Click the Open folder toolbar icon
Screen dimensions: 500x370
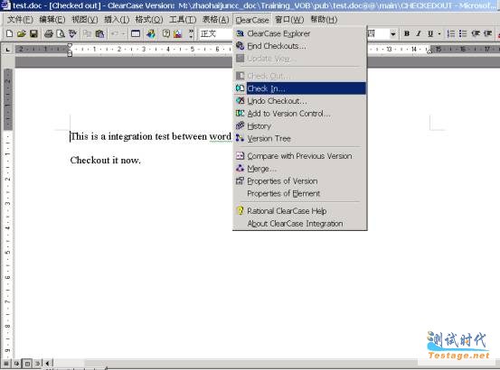point(22,33)
